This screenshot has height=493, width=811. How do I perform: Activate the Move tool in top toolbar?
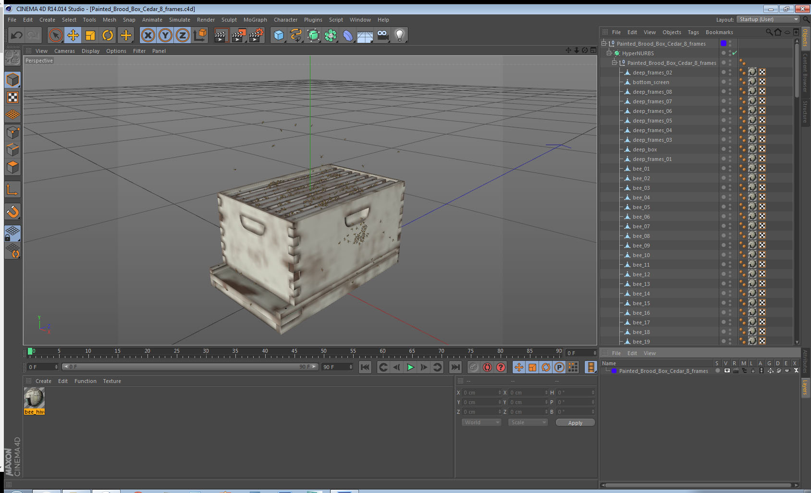pos(73,35)
